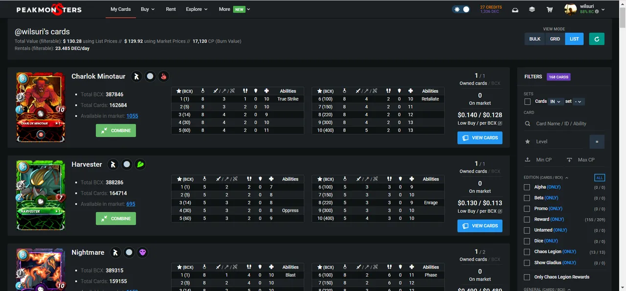Click the wilsuri profile avatar
Viewport: 626px width, 291px height.
click(571, 9)
